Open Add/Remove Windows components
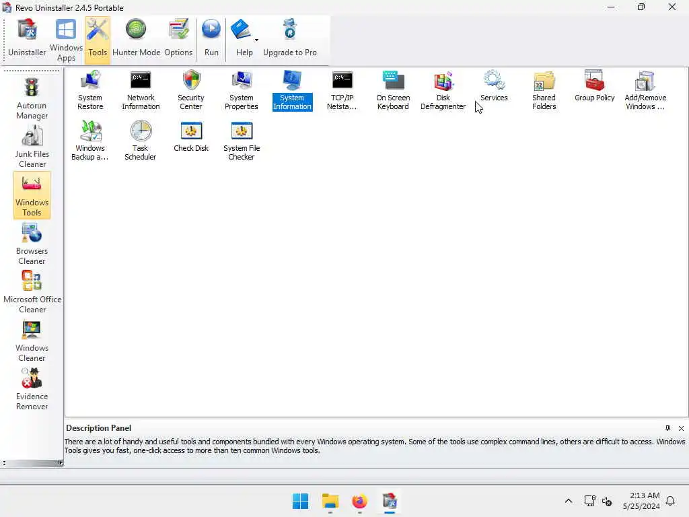Viewport: 689px width, 517px height. (x=645, y=91)
